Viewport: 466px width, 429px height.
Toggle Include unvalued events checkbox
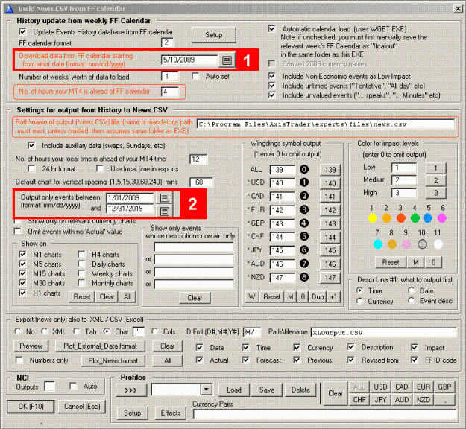[271, 95]
